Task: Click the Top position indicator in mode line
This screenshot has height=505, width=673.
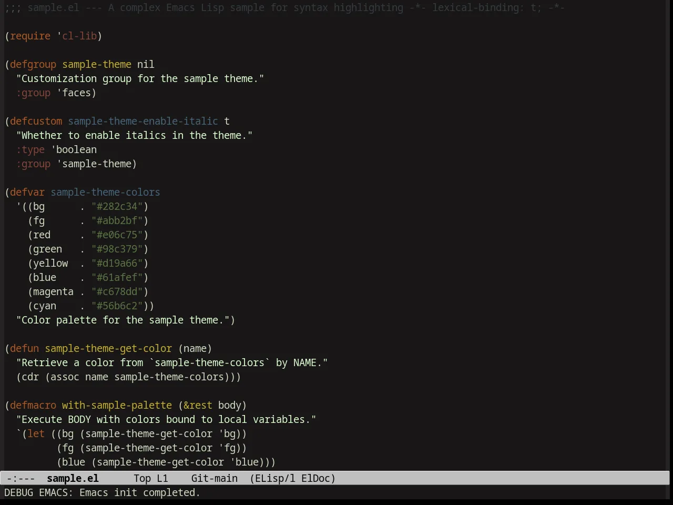Action: click(x=142, y=478)
